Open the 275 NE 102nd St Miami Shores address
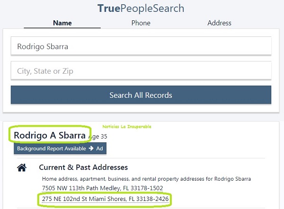Viewport: 284px width, 209px height. (105, 199)
